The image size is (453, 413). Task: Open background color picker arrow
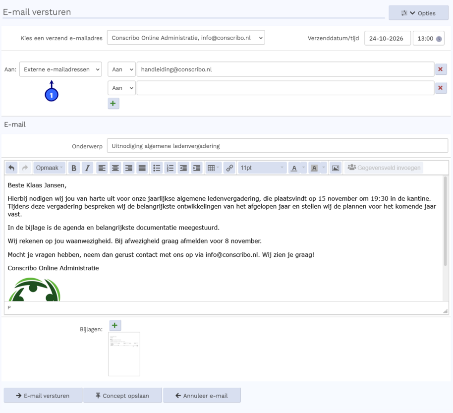tap(324, 168)
